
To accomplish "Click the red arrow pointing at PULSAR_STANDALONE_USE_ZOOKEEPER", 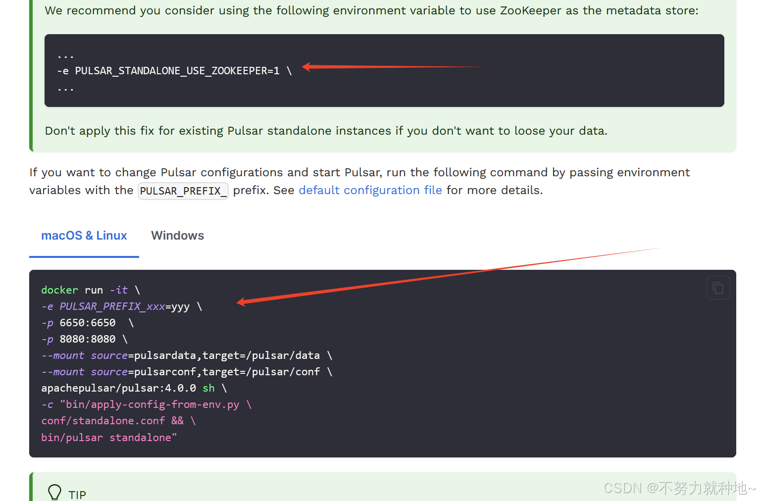I will (391, 66).
